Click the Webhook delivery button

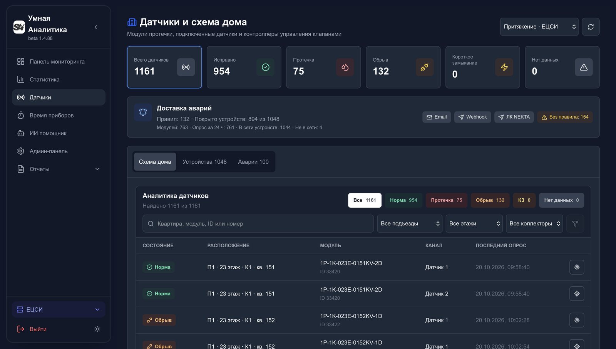(x=472, y=117)
